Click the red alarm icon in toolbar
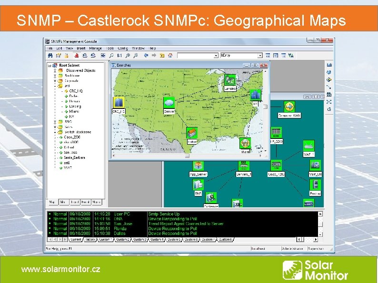Image resolution: width=378 pixels, height=283 pixels. [77, 56]
